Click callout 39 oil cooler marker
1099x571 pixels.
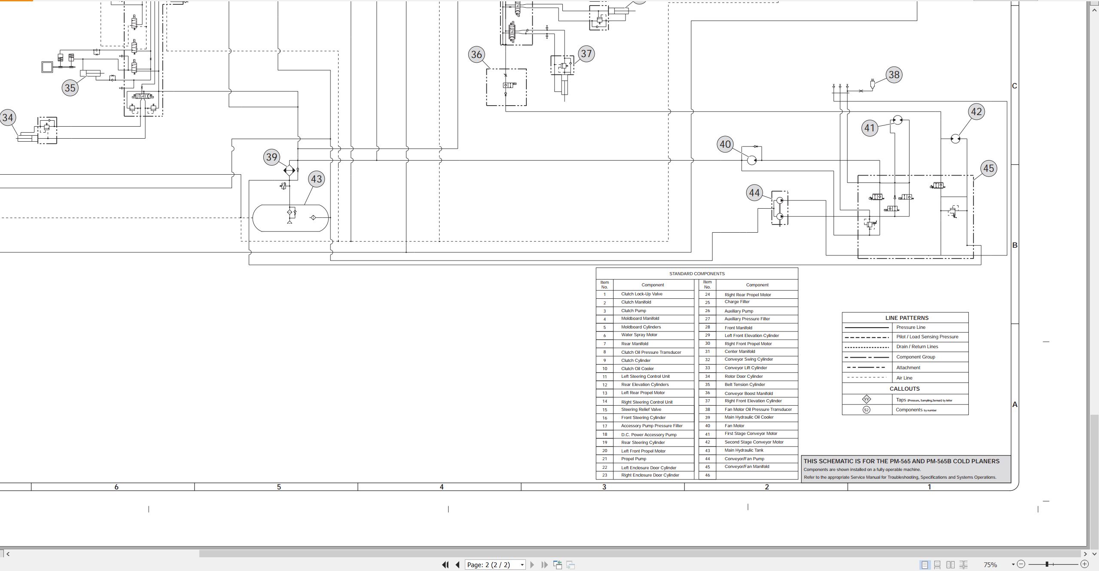pyautogui.click(x=272, y=157)
